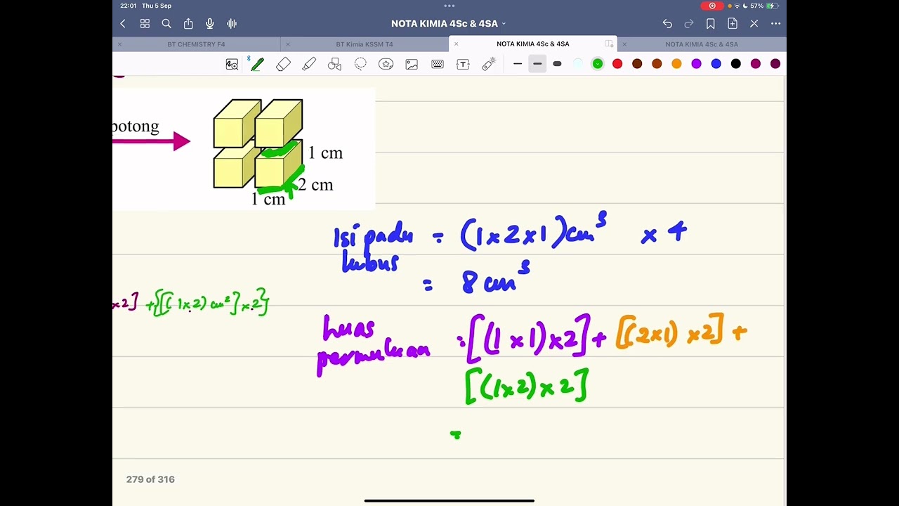899x506 pixels.
Task: Select the Eraser tool
Action: [283, 64]
